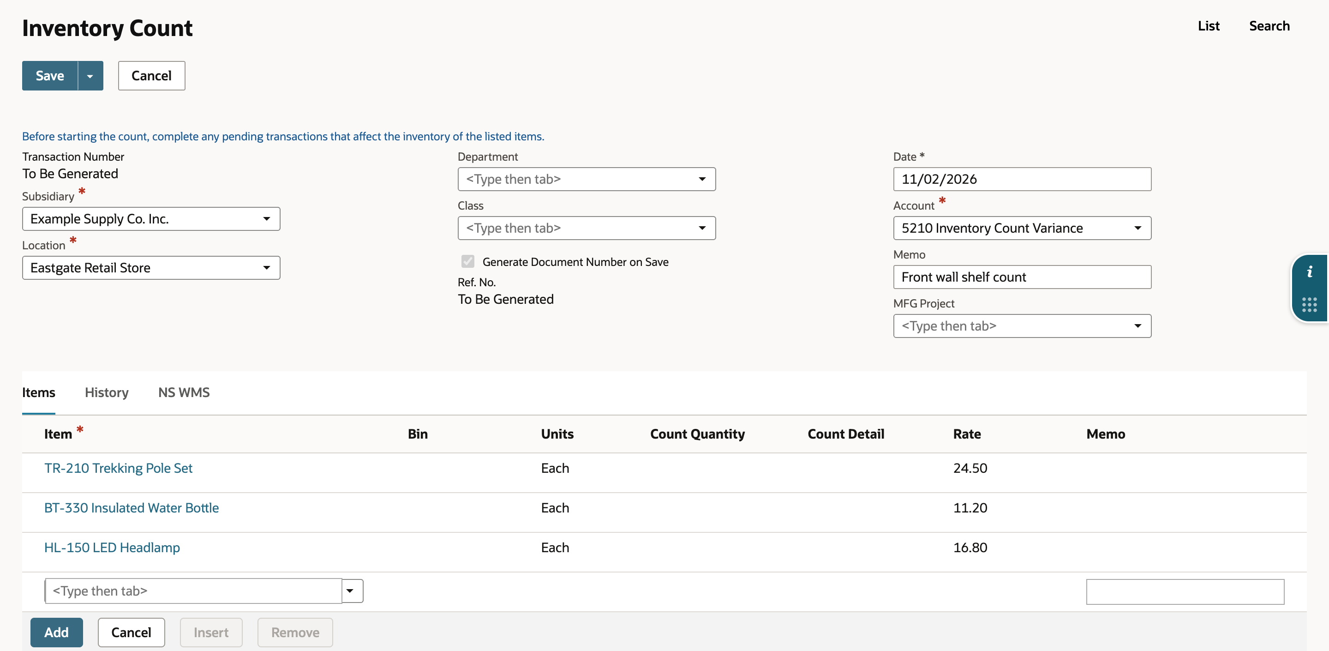Expand the MFG Project dropdown
Viewport: 1329px width, 651px height.
point(1137,326)
